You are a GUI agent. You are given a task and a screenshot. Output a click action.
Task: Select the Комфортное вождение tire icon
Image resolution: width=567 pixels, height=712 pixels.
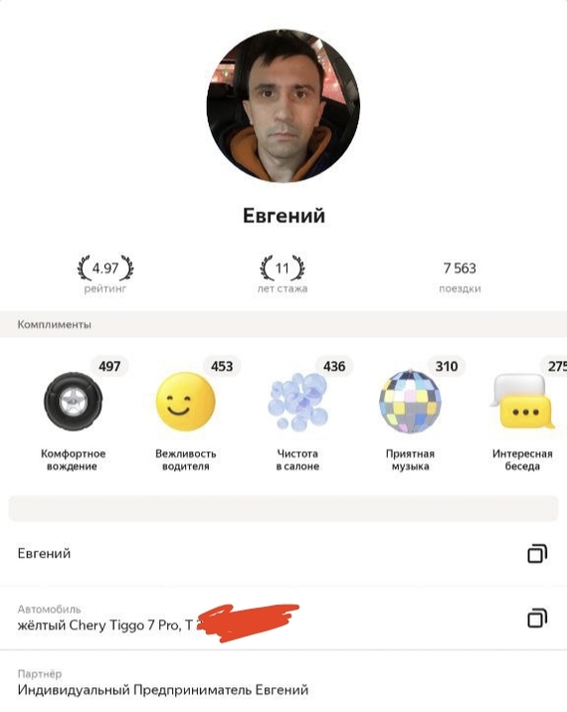coord(73,402)
